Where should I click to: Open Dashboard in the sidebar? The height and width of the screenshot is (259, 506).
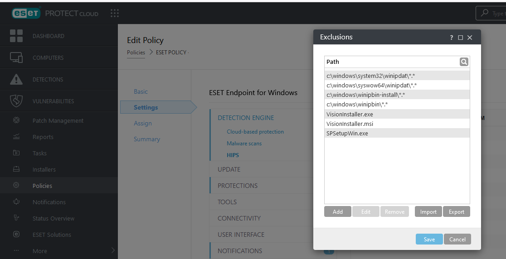point(49,36)
